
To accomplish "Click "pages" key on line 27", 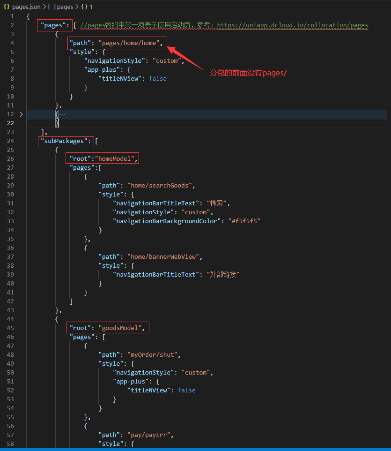I will [x=82, y=168].
